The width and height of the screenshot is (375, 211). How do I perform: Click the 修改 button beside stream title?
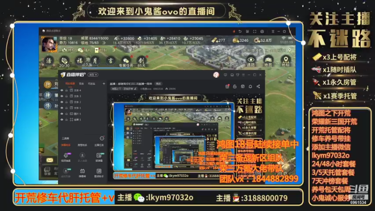[x=158, y=84]
